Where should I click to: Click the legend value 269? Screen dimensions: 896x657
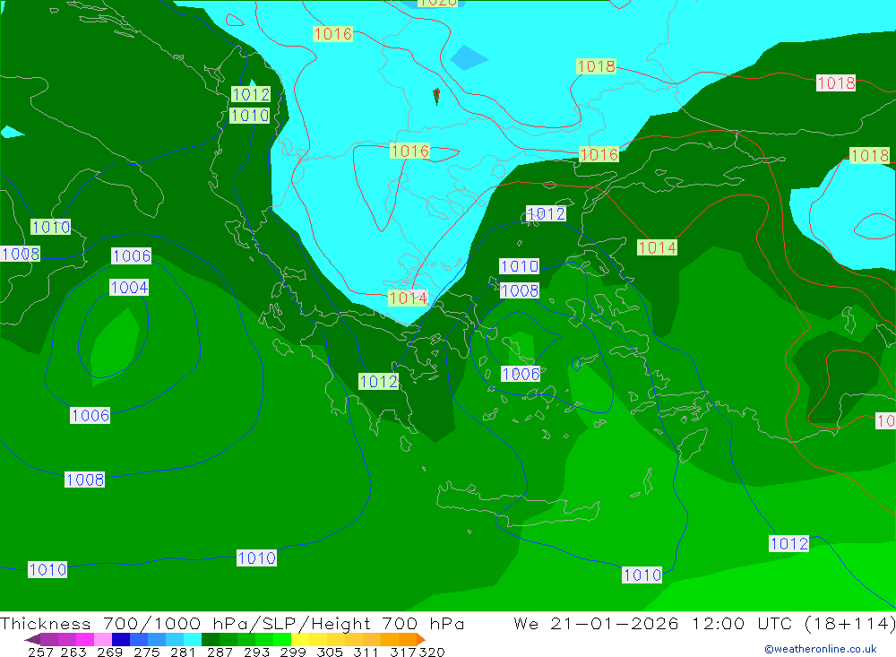(x=109, y=652)
